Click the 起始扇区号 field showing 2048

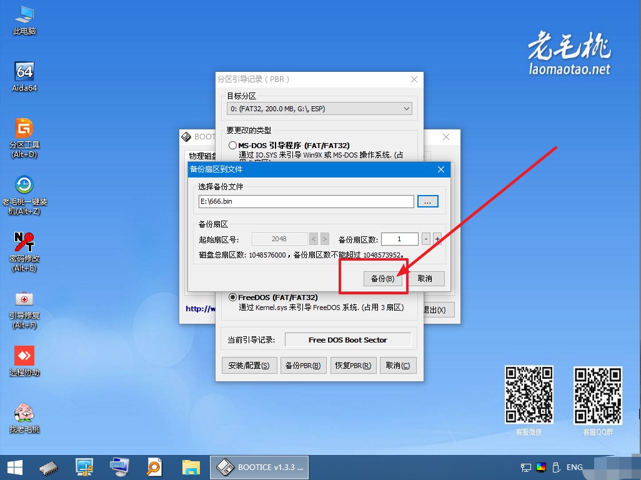pos(280,239)
